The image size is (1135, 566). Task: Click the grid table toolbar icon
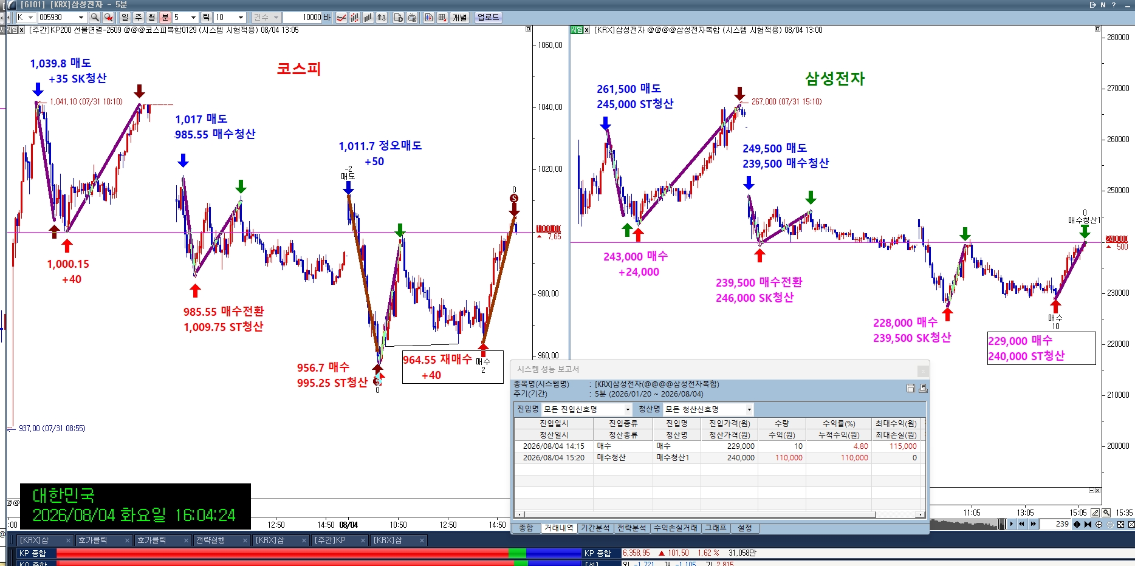pos(442,18)
